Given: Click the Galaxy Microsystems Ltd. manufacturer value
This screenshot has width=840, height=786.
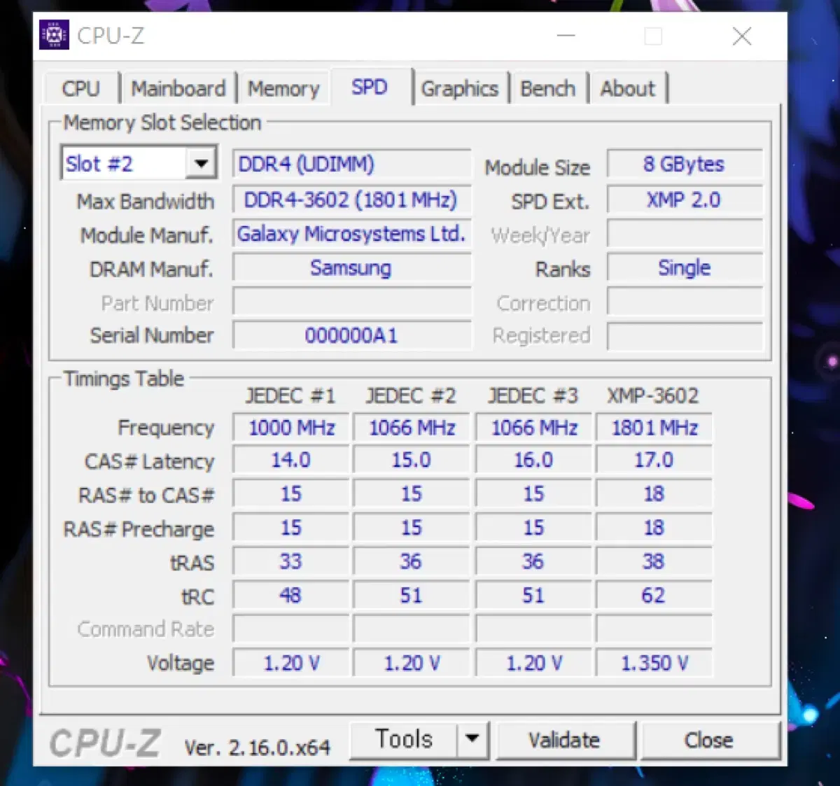Looking at the screenshot, I should click(352, 234).
